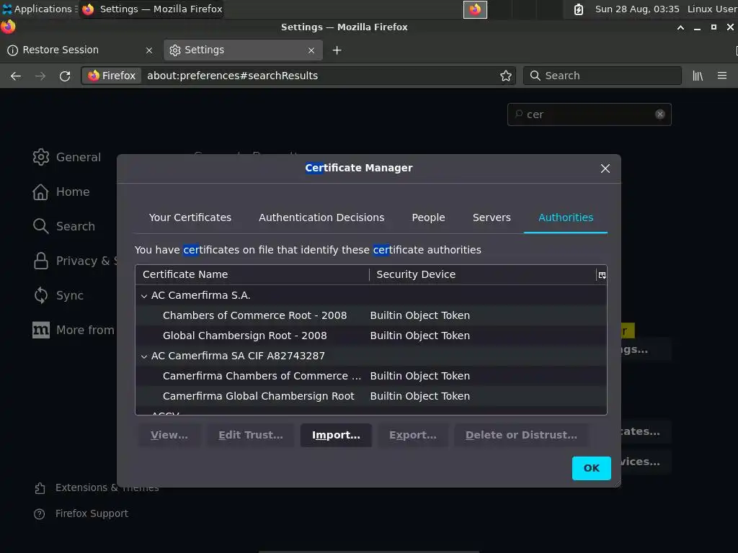
Task: Collapse the AC Camerfirma SA CIF A82743287 group
Action: (144, 356)
